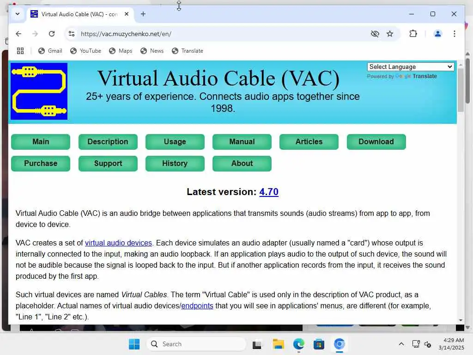Reload the page with the refresh icon
This screenshot has height=355, width=473.
(52, 34)
